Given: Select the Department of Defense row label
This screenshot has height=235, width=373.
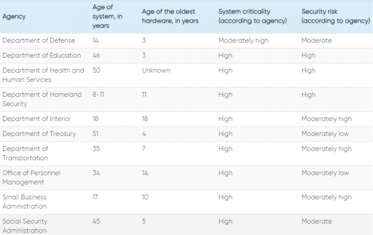Looking at the screenshot, I should (x=39, y=40).
